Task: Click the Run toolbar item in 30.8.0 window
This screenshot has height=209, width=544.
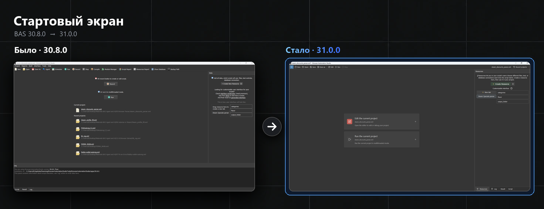Action: pyautogui.click(x=67, y=69)
